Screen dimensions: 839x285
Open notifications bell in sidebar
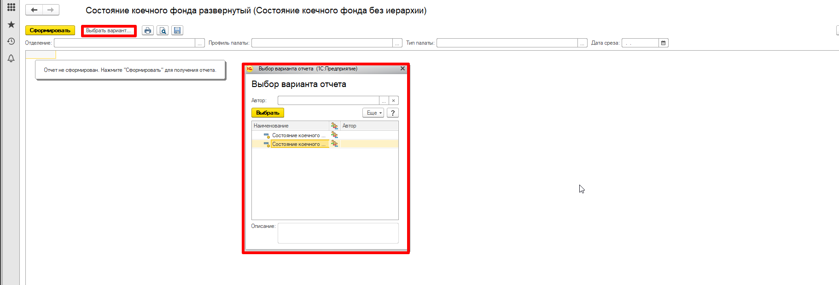coord(11,58)
